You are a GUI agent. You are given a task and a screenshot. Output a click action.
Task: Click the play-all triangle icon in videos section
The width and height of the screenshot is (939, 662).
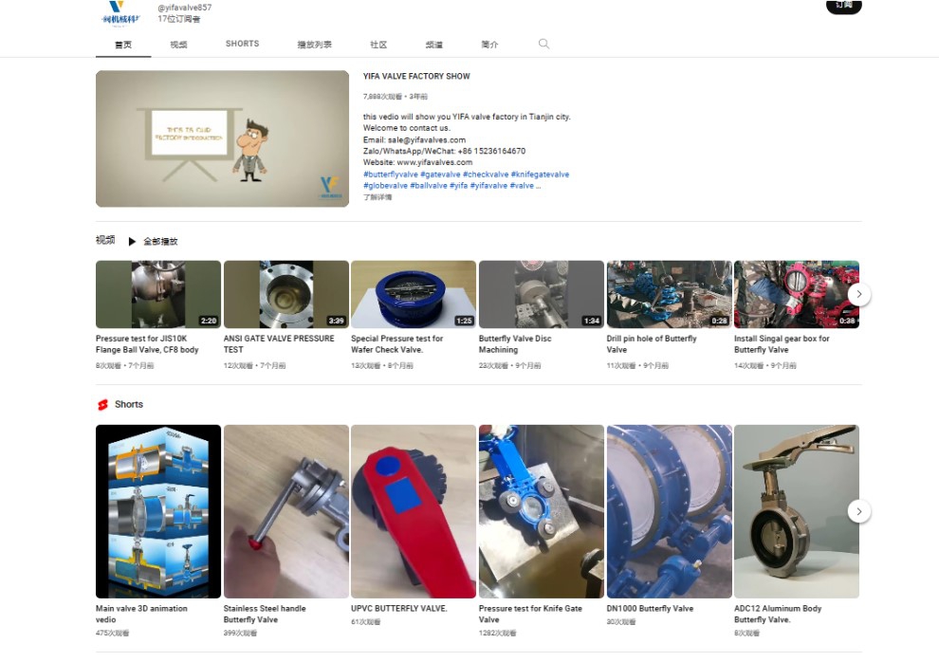pyautogui.click(x=133, y=241)
